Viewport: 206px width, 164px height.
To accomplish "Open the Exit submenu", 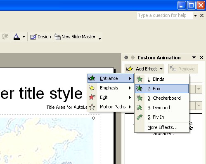I will pos(111,97).
